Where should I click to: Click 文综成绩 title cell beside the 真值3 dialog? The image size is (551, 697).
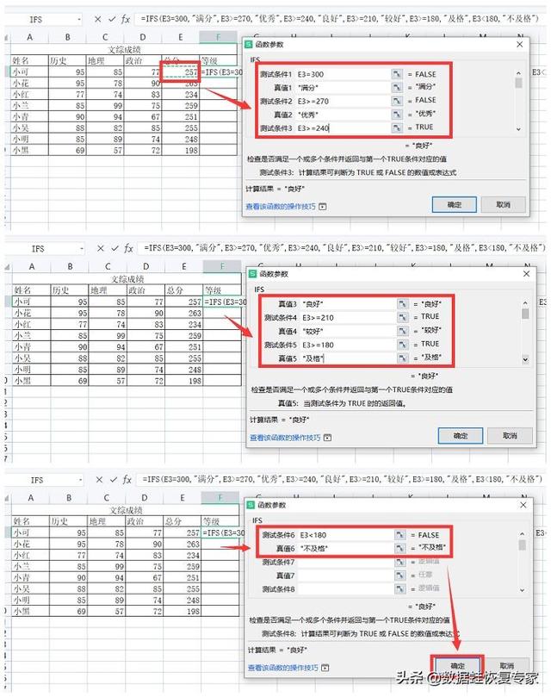click(x=127, y=278)
